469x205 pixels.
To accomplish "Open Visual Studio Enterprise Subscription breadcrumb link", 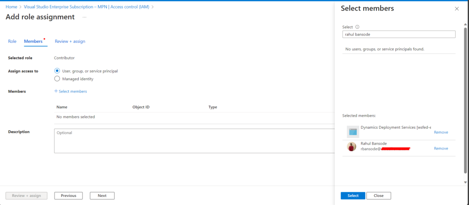I will [x=87, y=6].
